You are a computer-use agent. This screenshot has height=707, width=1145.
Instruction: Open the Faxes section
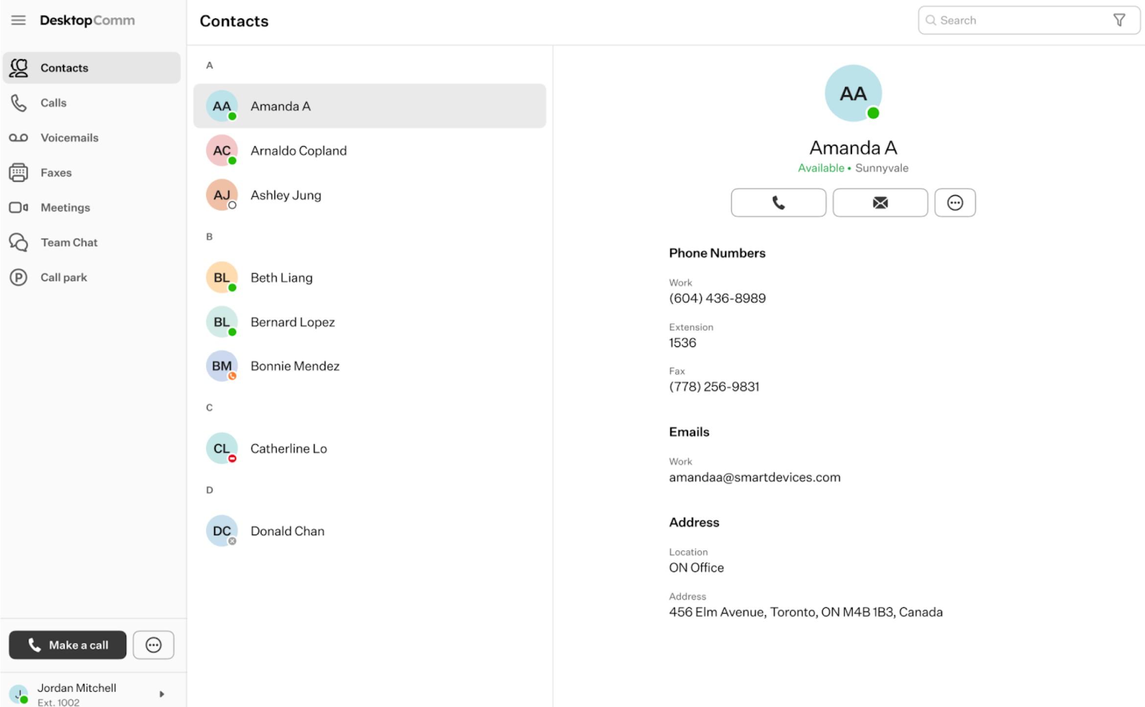(92, 173)
